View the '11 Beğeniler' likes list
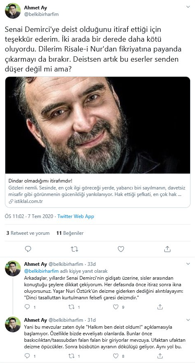 tap(70, 233)
